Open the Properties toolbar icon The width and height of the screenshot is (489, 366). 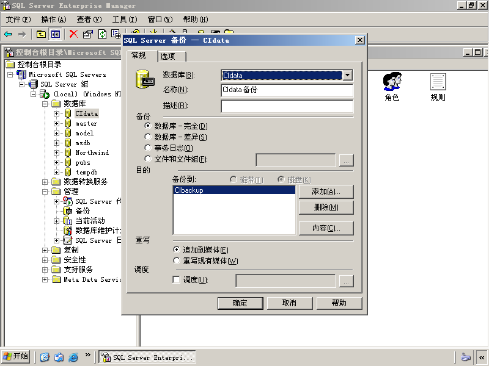click(x=88, y=34)
